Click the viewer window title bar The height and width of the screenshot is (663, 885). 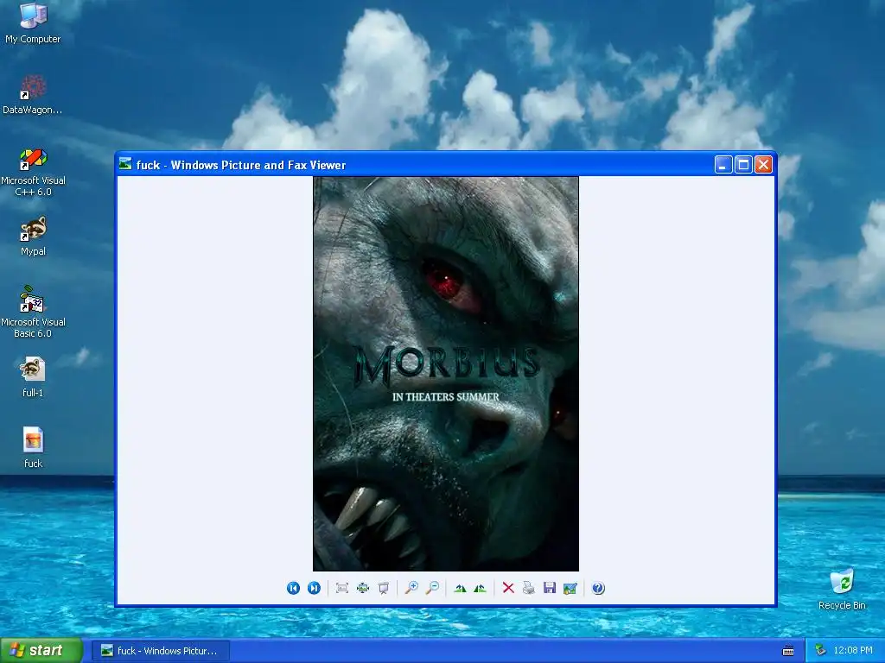pyautogui.click(x=446, y=165)
